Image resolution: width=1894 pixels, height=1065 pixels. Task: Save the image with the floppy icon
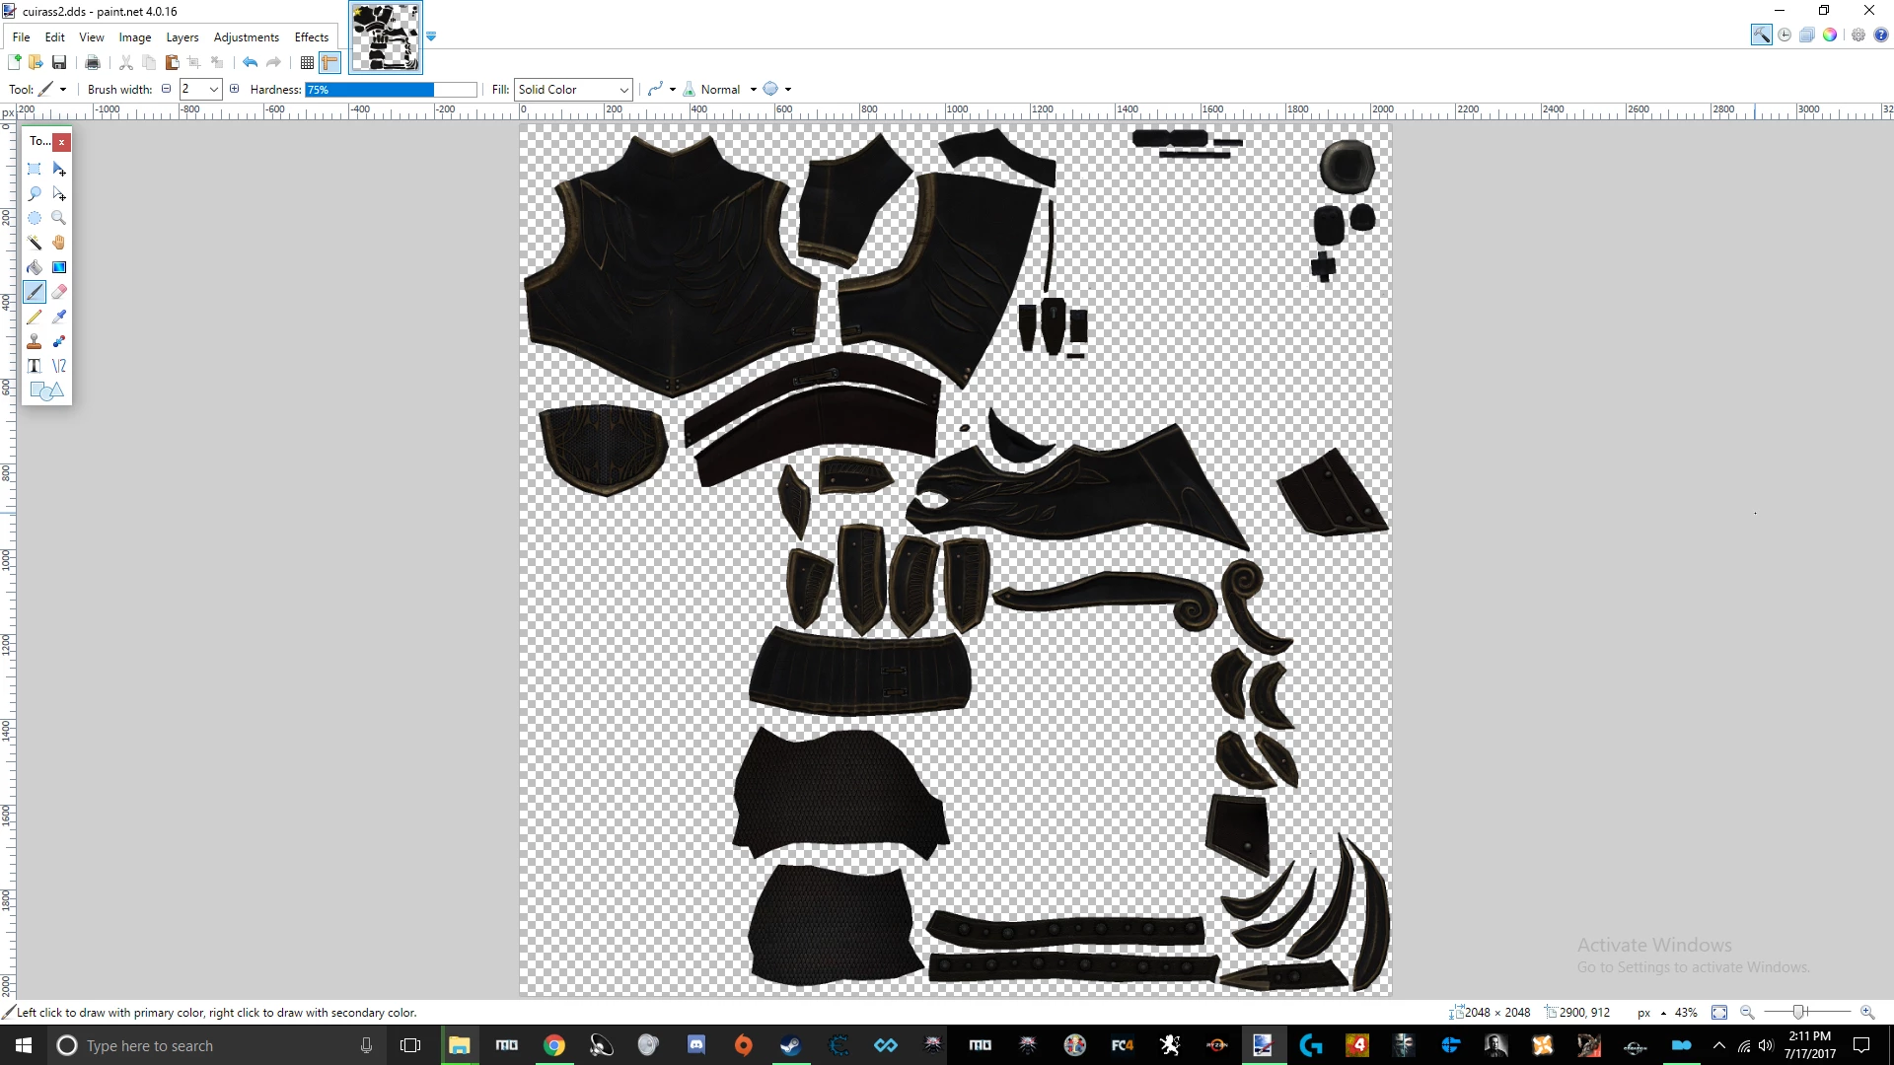coord(59,62)
